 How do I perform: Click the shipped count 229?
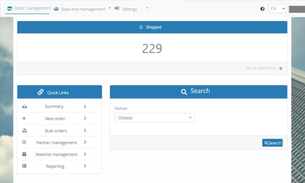152,48
